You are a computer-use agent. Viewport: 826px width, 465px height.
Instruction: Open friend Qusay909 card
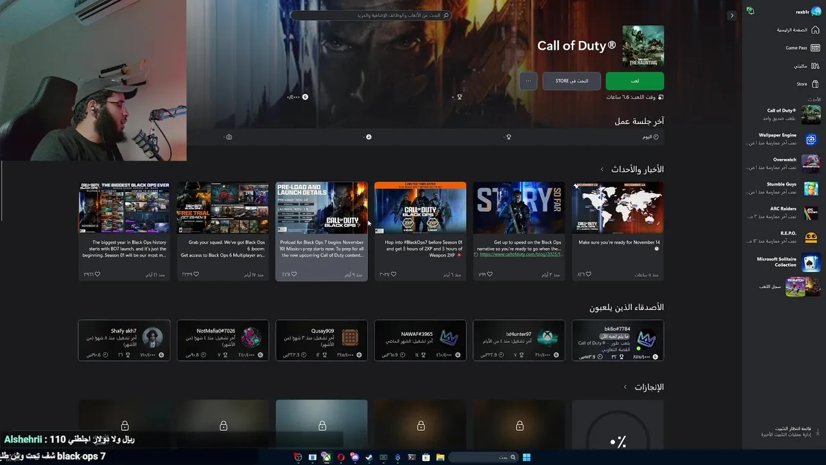[x=321, y=340]
